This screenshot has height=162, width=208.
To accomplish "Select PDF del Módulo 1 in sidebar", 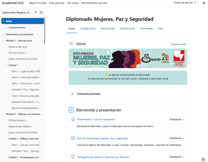I will pos(17,53).
